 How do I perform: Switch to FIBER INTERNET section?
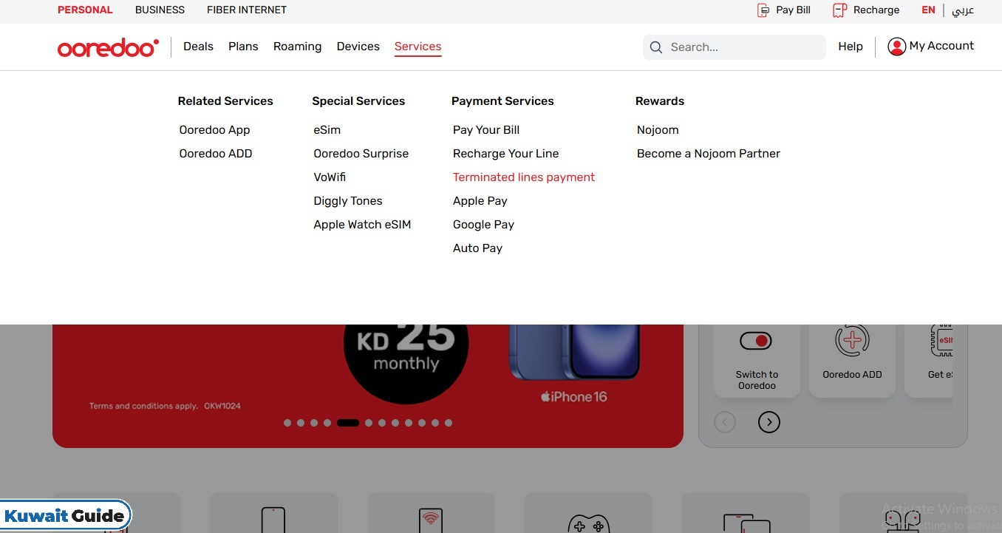click(247, 10)
